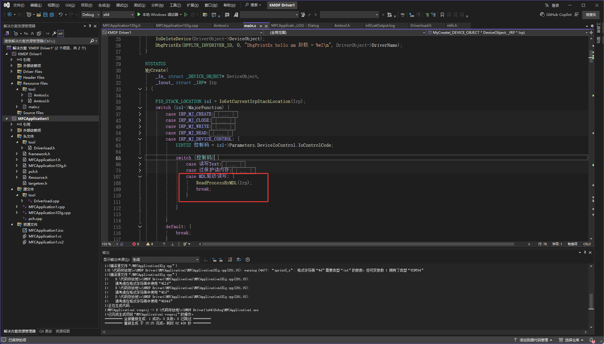Viewport: 604px width, 344px height.
Task: Click the code cleanup broom icon
Action: pos(185,244)
